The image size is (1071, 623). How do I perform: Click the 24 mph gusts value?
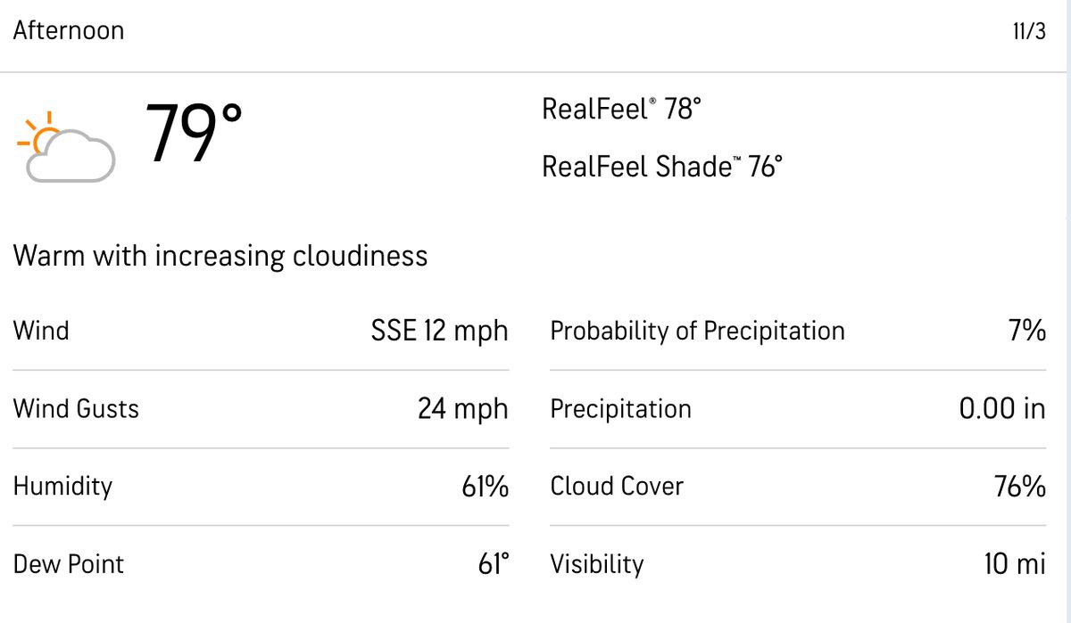click(x=462, y=409)
